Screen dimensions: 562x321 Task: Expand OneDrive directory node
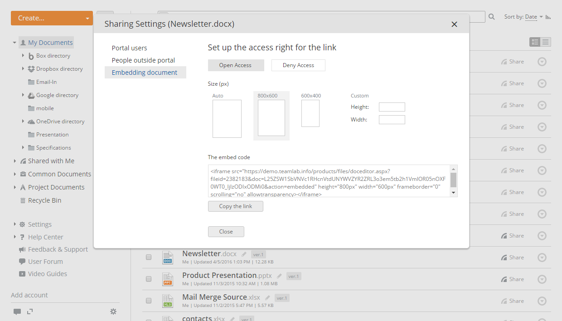pyautogui.click(x=23, y=122)
